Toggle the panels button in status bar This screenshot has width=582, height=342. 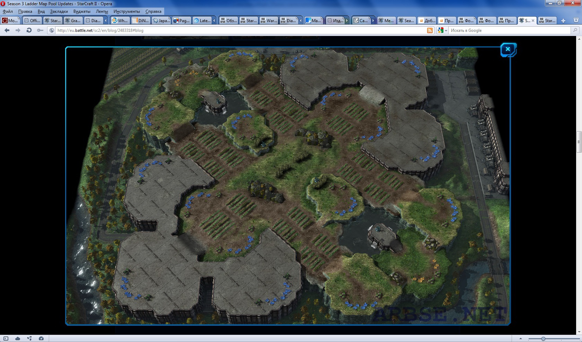[x=6, y=339]
